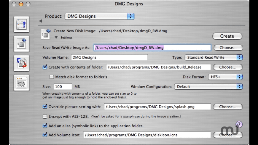Screen dimensions: 258x145
Task: Click the Create button
Action: 227,36
